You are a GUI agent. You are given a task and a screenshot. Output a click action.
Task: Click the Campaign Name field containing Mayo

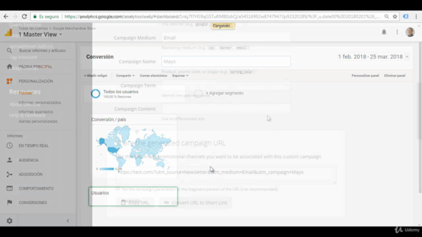click(x=226, y=61)
